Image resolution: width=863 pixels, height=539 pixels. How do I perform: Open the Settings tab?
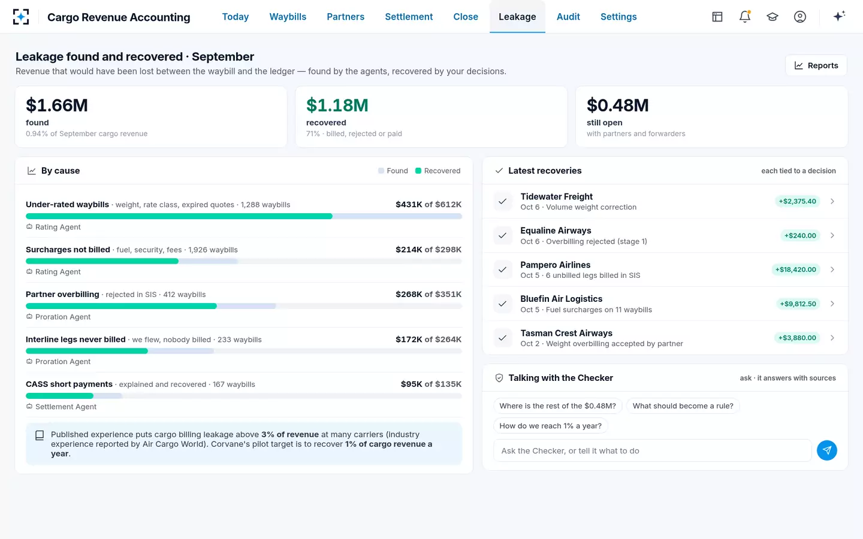click(618, 17)
